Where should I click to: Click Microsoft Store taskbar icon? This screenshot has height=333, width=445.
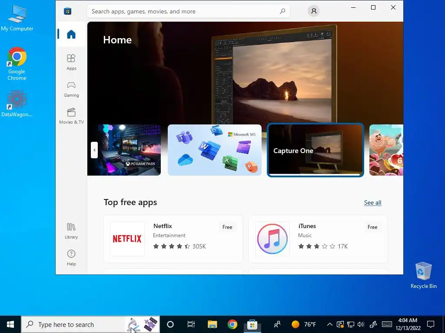pos(252,324)
